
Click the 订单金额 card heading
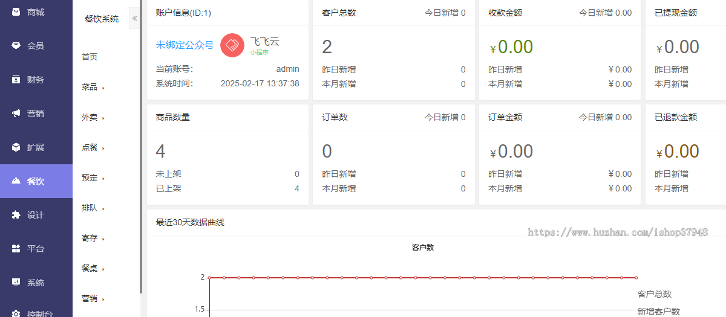(505, 117)
